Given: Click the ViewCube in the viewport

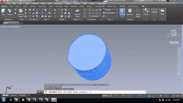Looking at the screenshot, I should tap(174, 33).
